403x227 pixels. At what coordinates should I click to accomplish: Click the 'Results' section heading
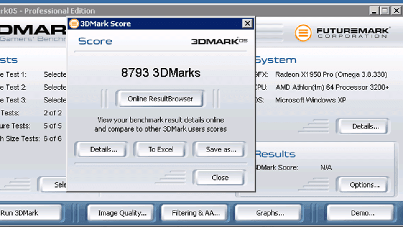(x=275, y=154)
